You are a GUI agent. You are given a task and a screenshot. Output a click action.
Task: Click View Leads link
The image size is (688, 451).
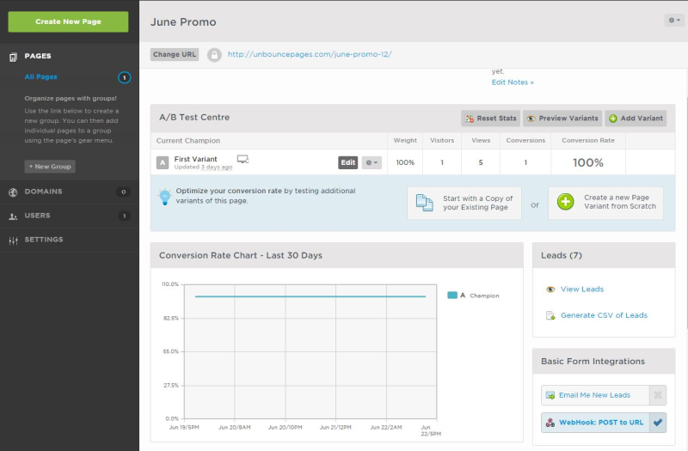pos(582,289)
